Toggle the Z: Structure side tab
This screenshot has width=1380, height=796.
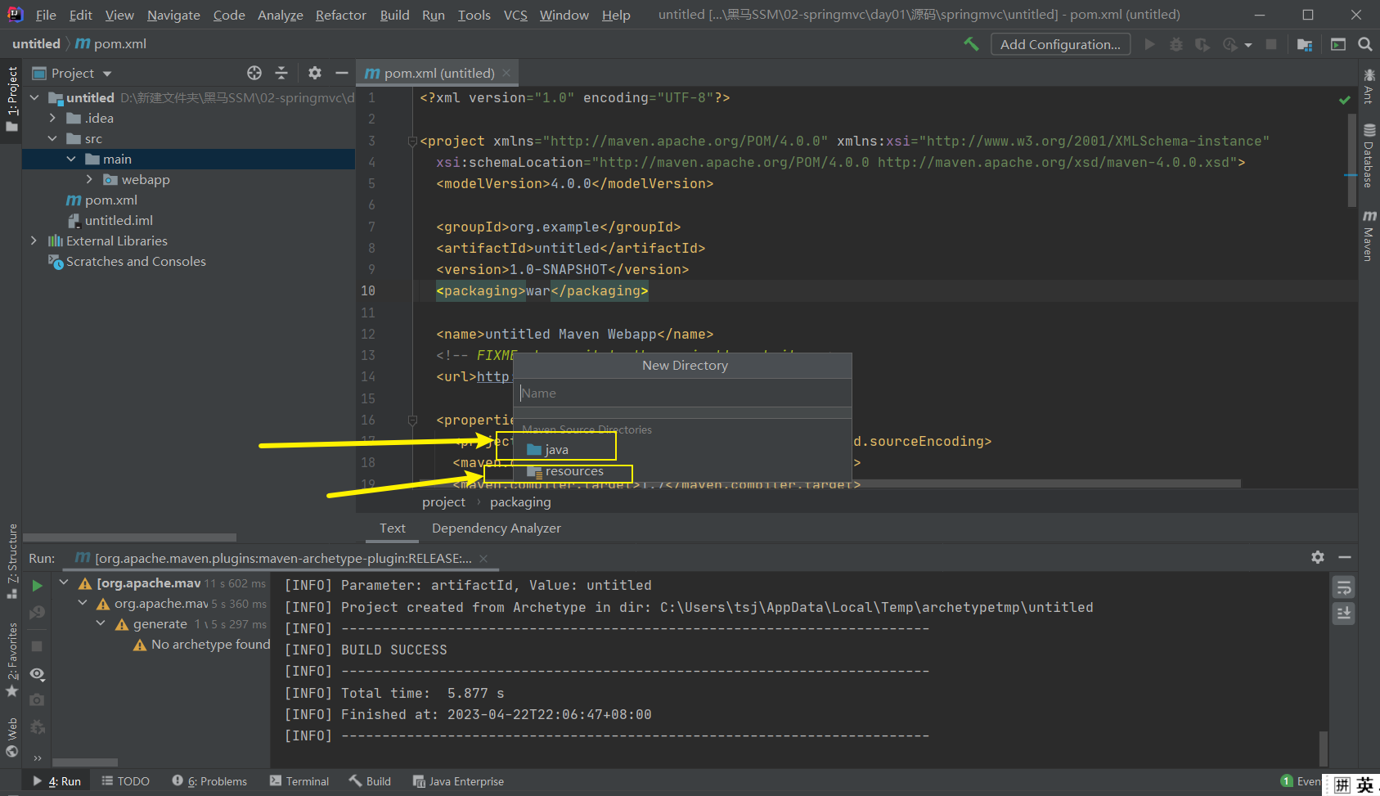[x=11, y=560]
